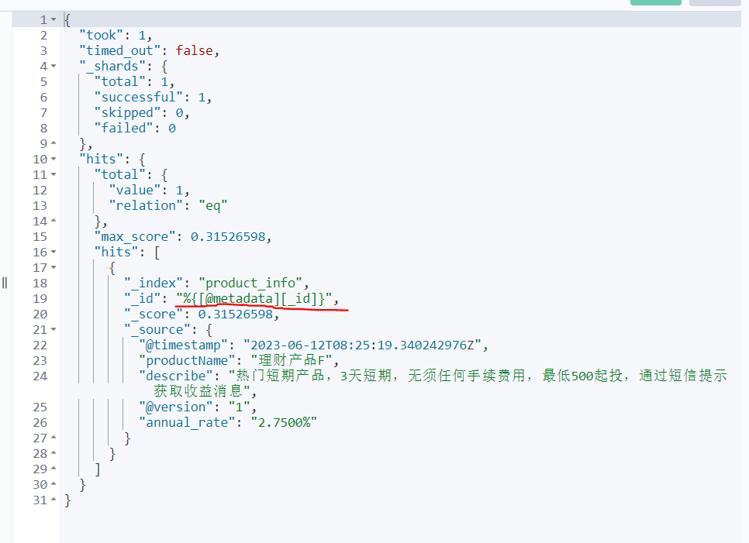Click the "relation" key

coord(146,205)
